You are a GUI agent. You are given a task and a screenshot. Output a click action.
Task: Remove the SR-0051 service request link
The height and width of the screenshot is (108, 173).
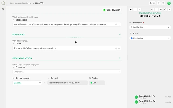(45, 83)
